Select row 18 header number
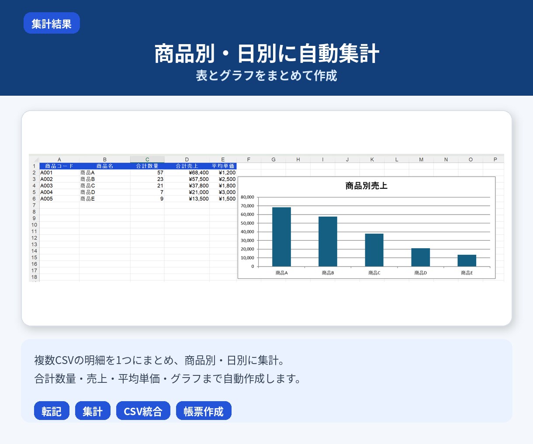Viewport: 533px width, 444px height. pyautogui.click(x=34, y=277)
